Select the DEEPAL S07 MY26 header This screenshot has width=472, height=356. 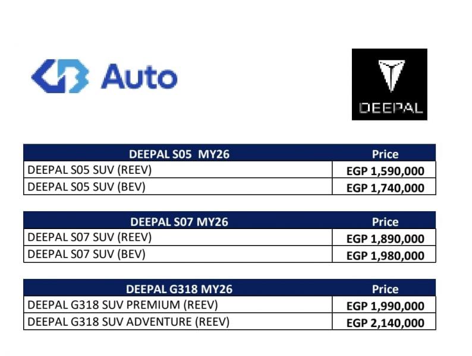coord(179,222)
